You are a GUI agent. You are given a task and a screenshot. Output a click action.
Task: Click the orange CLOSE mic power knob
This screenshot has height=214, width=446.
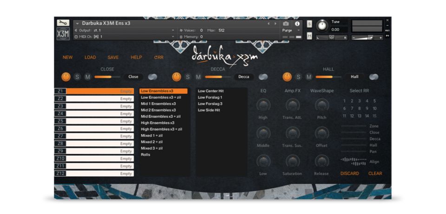[66, 77]
